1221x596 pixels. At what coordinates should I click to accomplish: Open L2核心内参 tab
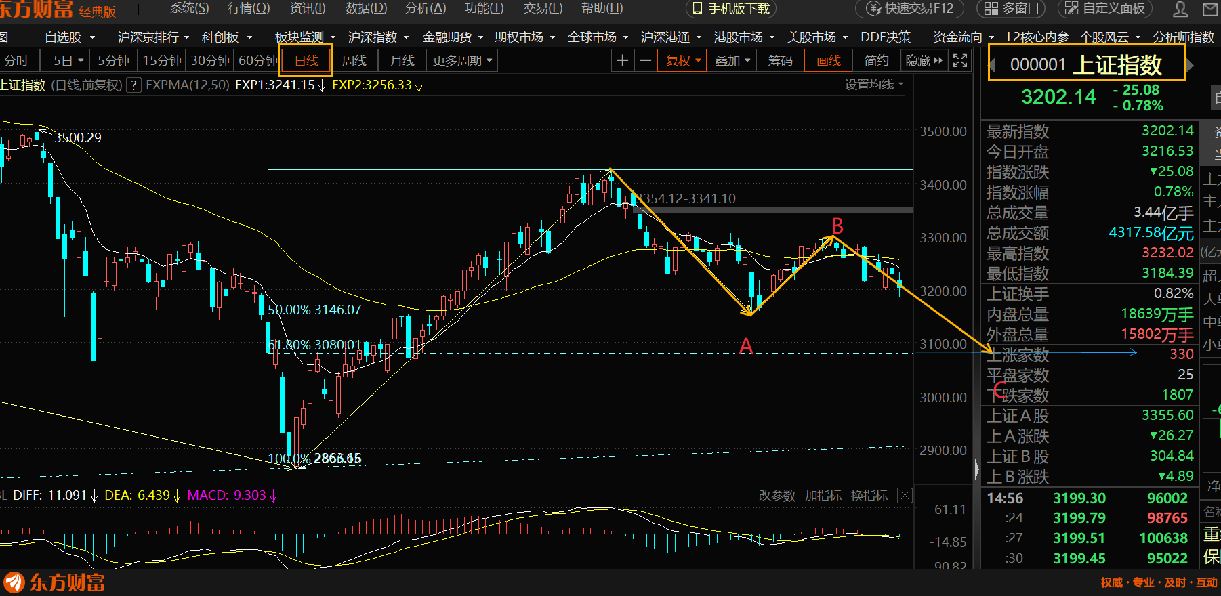[1037, 37]
